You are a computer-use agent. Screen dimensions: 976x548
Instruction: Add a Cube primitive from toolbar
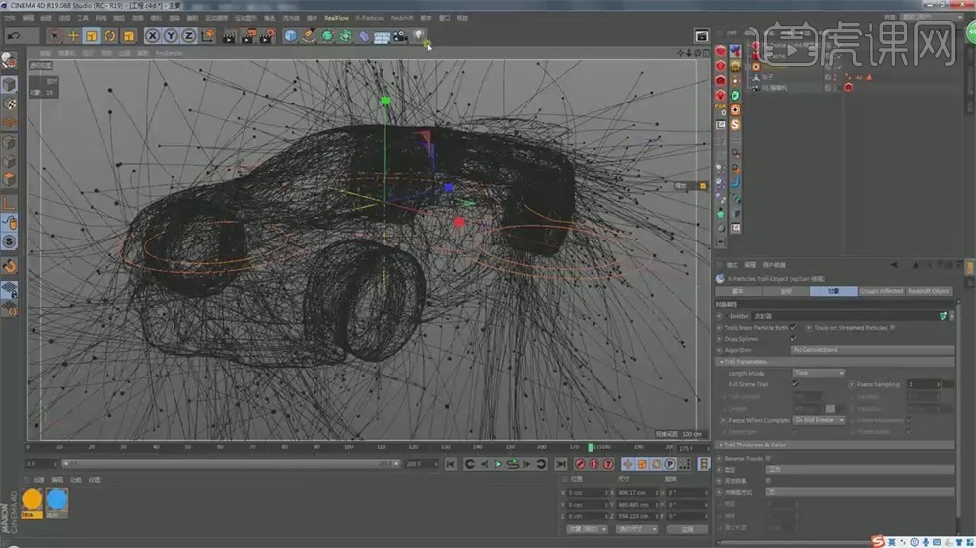[x=291, y=35]
